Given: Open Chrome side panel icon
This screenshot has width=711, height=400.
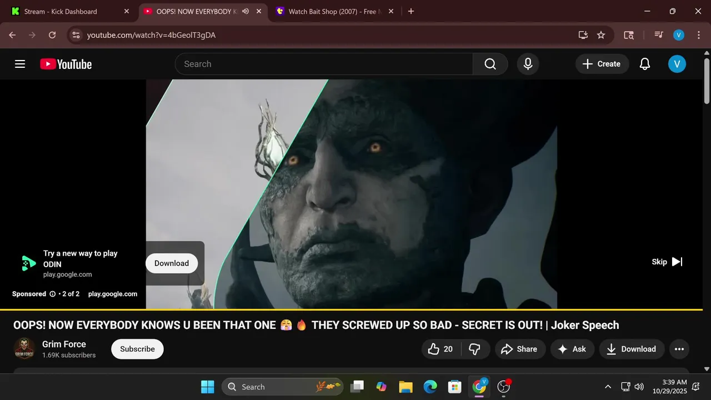Looking at the screenshot, I should 629,35.
